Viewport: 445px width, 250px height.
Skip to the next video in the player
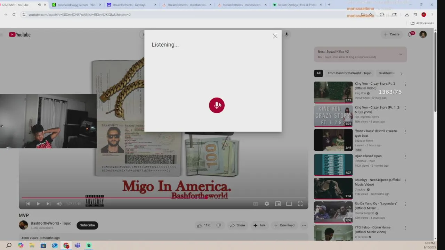click(48, 204)
